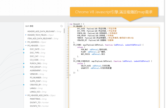Select the LANGU field
This screenshot has height=108, width=166.
tap(36, 88)
